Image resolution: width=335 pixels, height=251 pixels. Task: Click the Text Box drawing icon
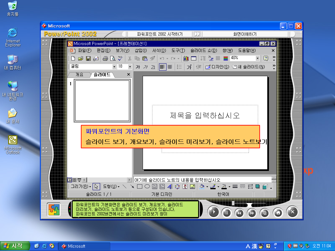coord(154,187)
